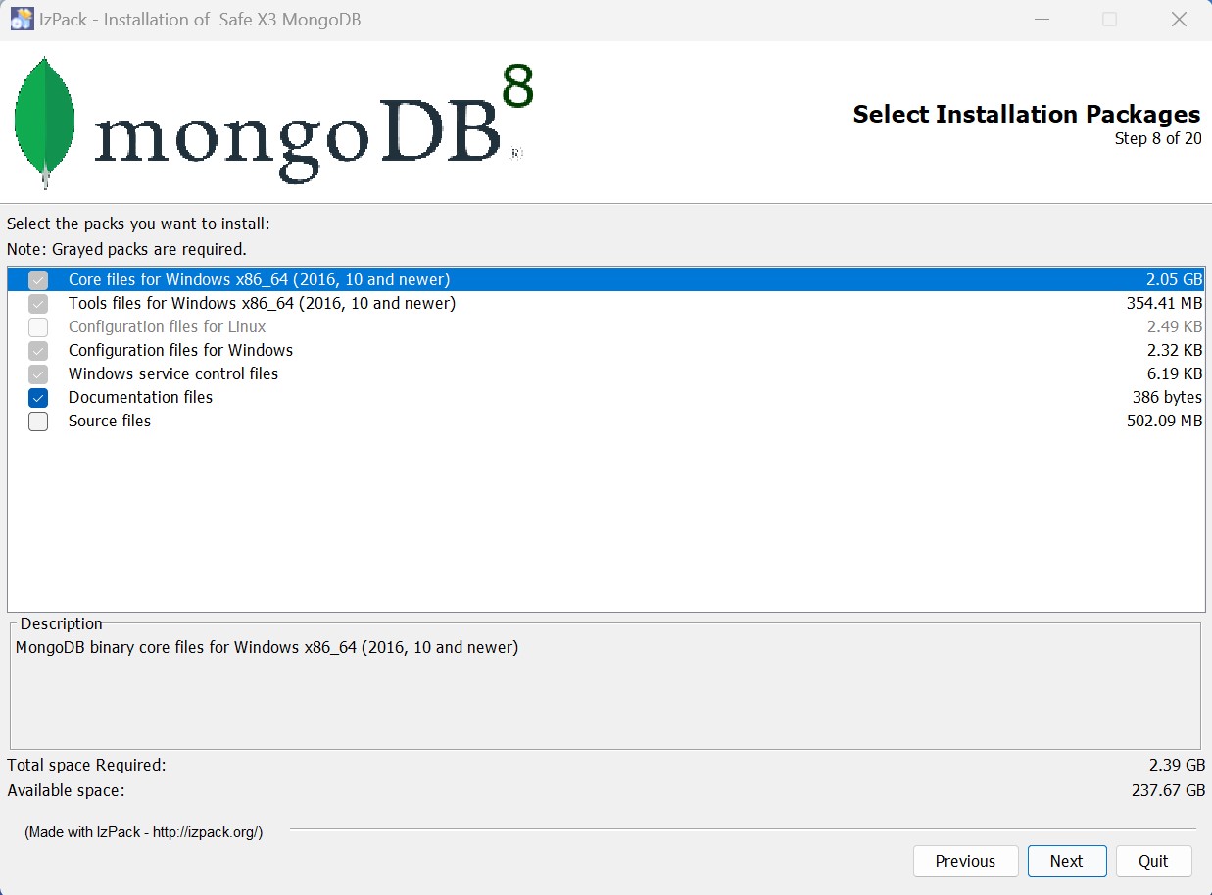Select the Configuration files for Windows row

tap(180, 351)
